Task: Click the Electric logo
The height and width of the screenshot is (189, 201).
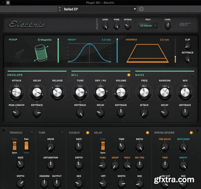Action: click(27, 24)
